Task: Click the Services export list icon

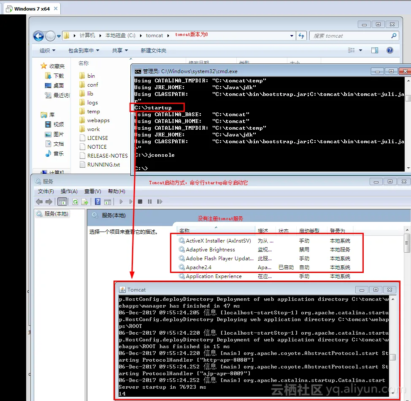Action: point(84,202)
